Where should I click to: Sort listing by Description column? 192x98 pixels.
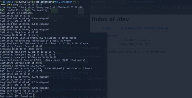[159, 28]
